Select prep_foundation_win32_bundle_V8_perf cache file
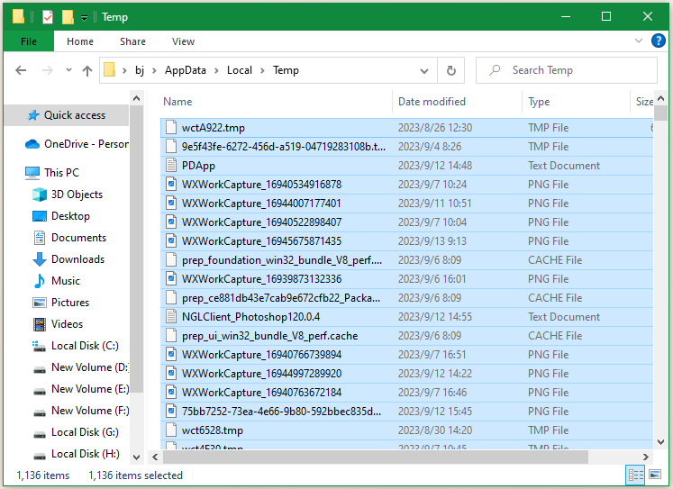This screenshot has width=673, height=489. pyautogui.click(x=406, y=260)
